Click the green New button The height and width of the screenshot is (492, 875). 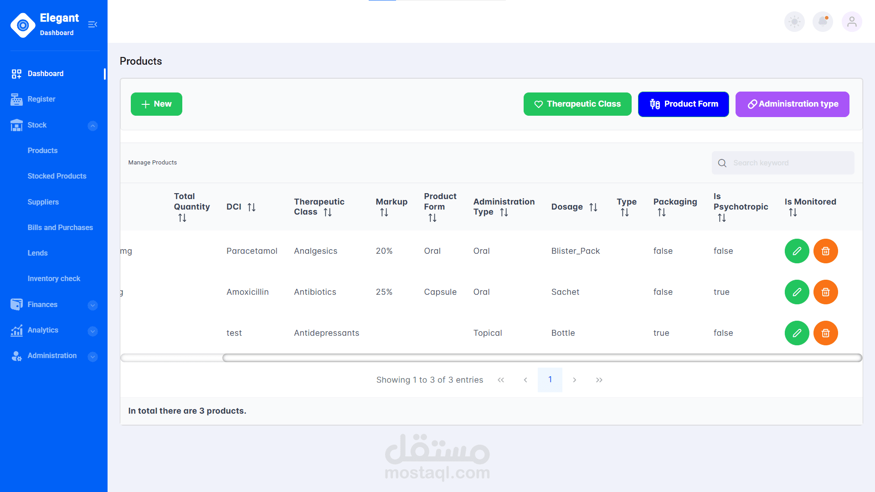pos(156,104)
